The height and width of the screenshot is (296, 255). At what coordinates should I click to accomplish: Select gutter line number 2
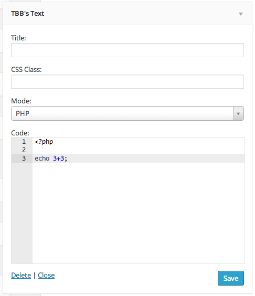click(x=24, y=150)
